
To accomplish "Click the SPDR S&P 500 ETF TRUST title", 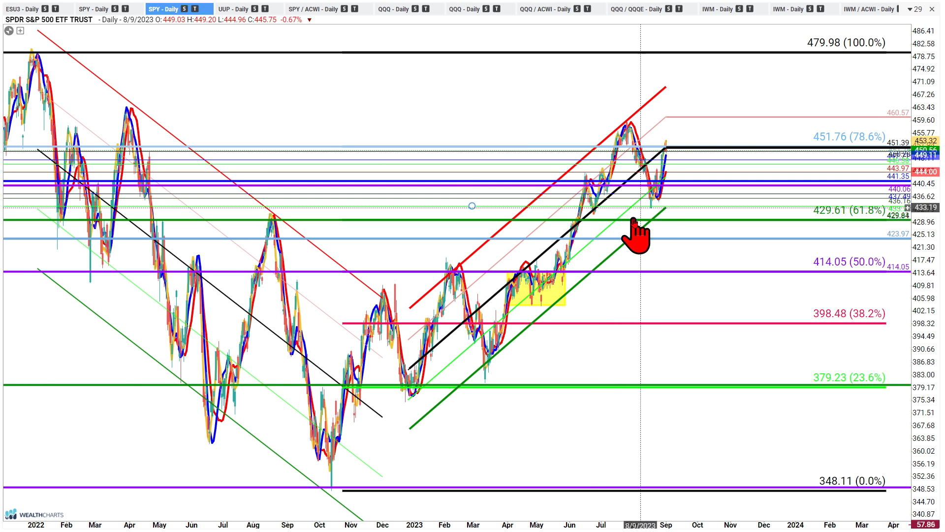I will (49, 20).
